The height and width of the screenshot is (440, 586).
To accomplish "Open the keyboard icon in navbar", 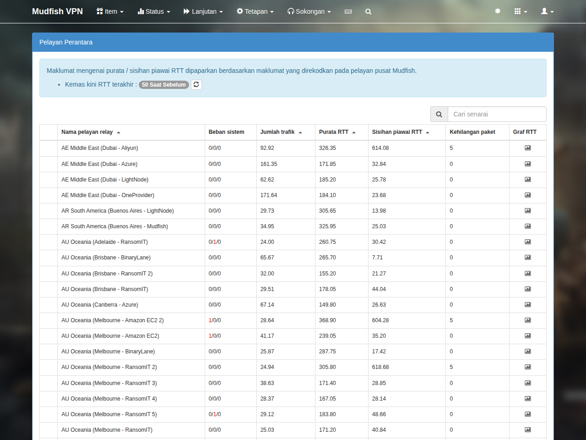I will (348, 12).
